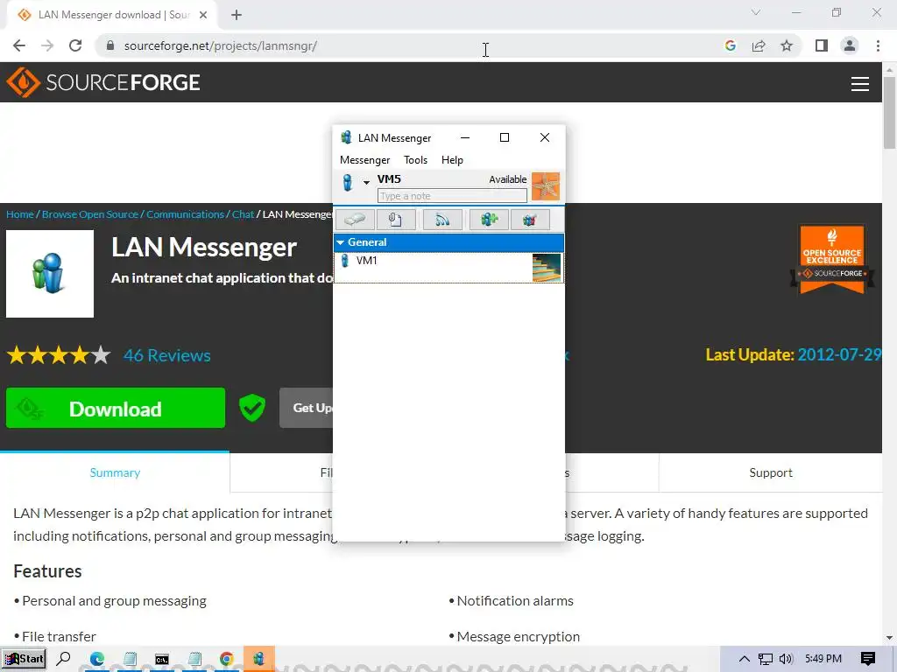
Task: Bookmark this page with the star icon
Action: point(787,45)
